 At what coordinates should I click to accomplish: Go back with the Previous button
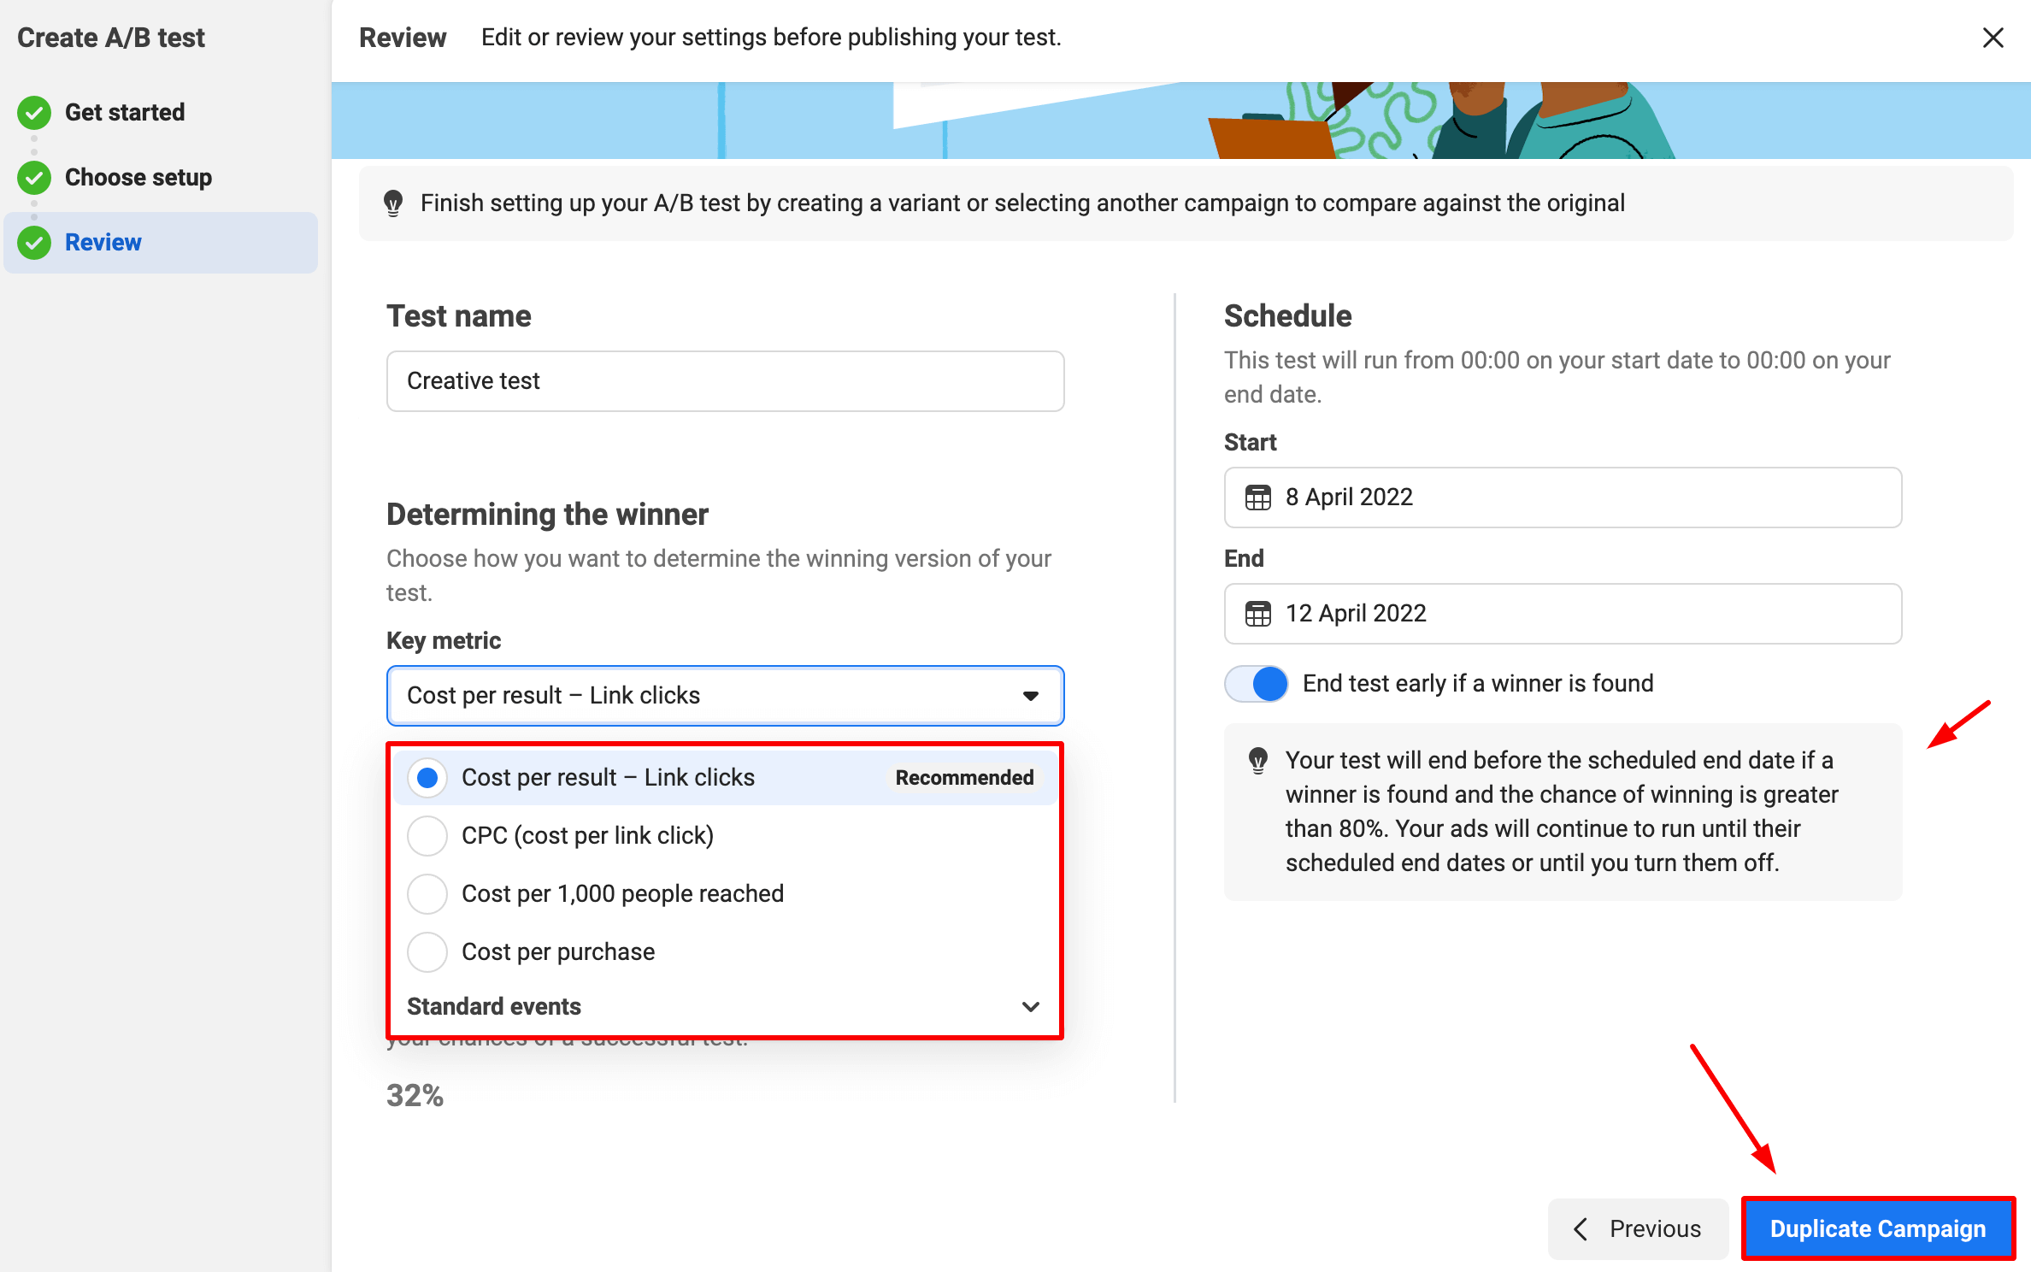[1638, 1228]
